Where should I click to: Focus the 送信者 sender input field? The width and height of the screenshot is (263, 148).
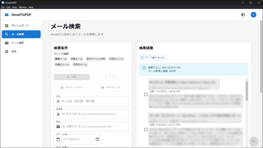tap(91, 114)
